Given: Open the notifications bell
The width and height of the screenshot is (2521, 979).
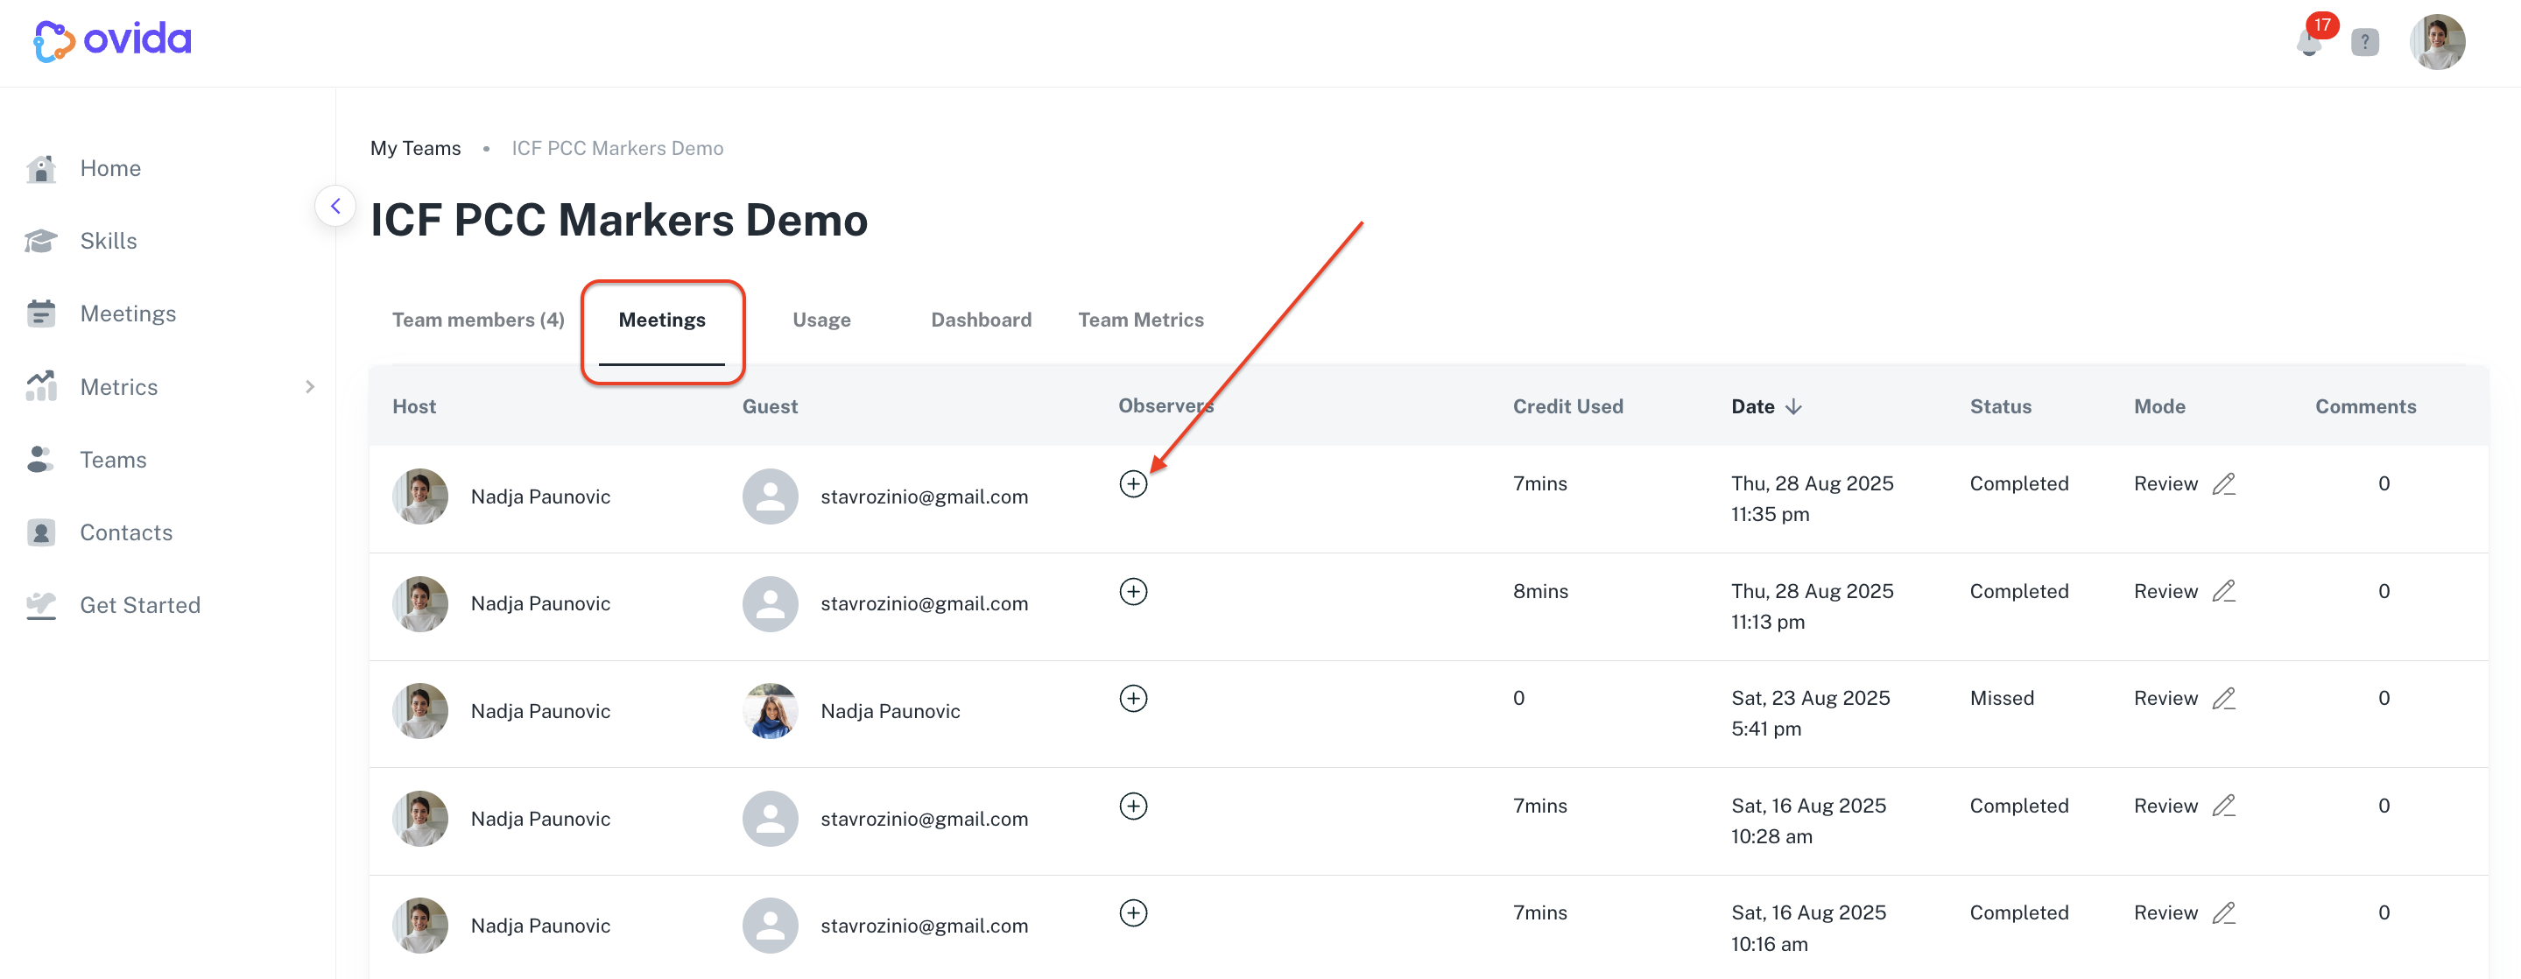Looking at the screenshot, I should click(2310, 42).
